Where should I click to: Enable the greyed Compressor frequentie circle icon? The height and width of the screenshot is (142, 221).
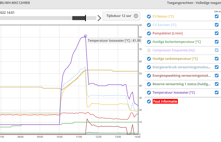tap(149, 50)
